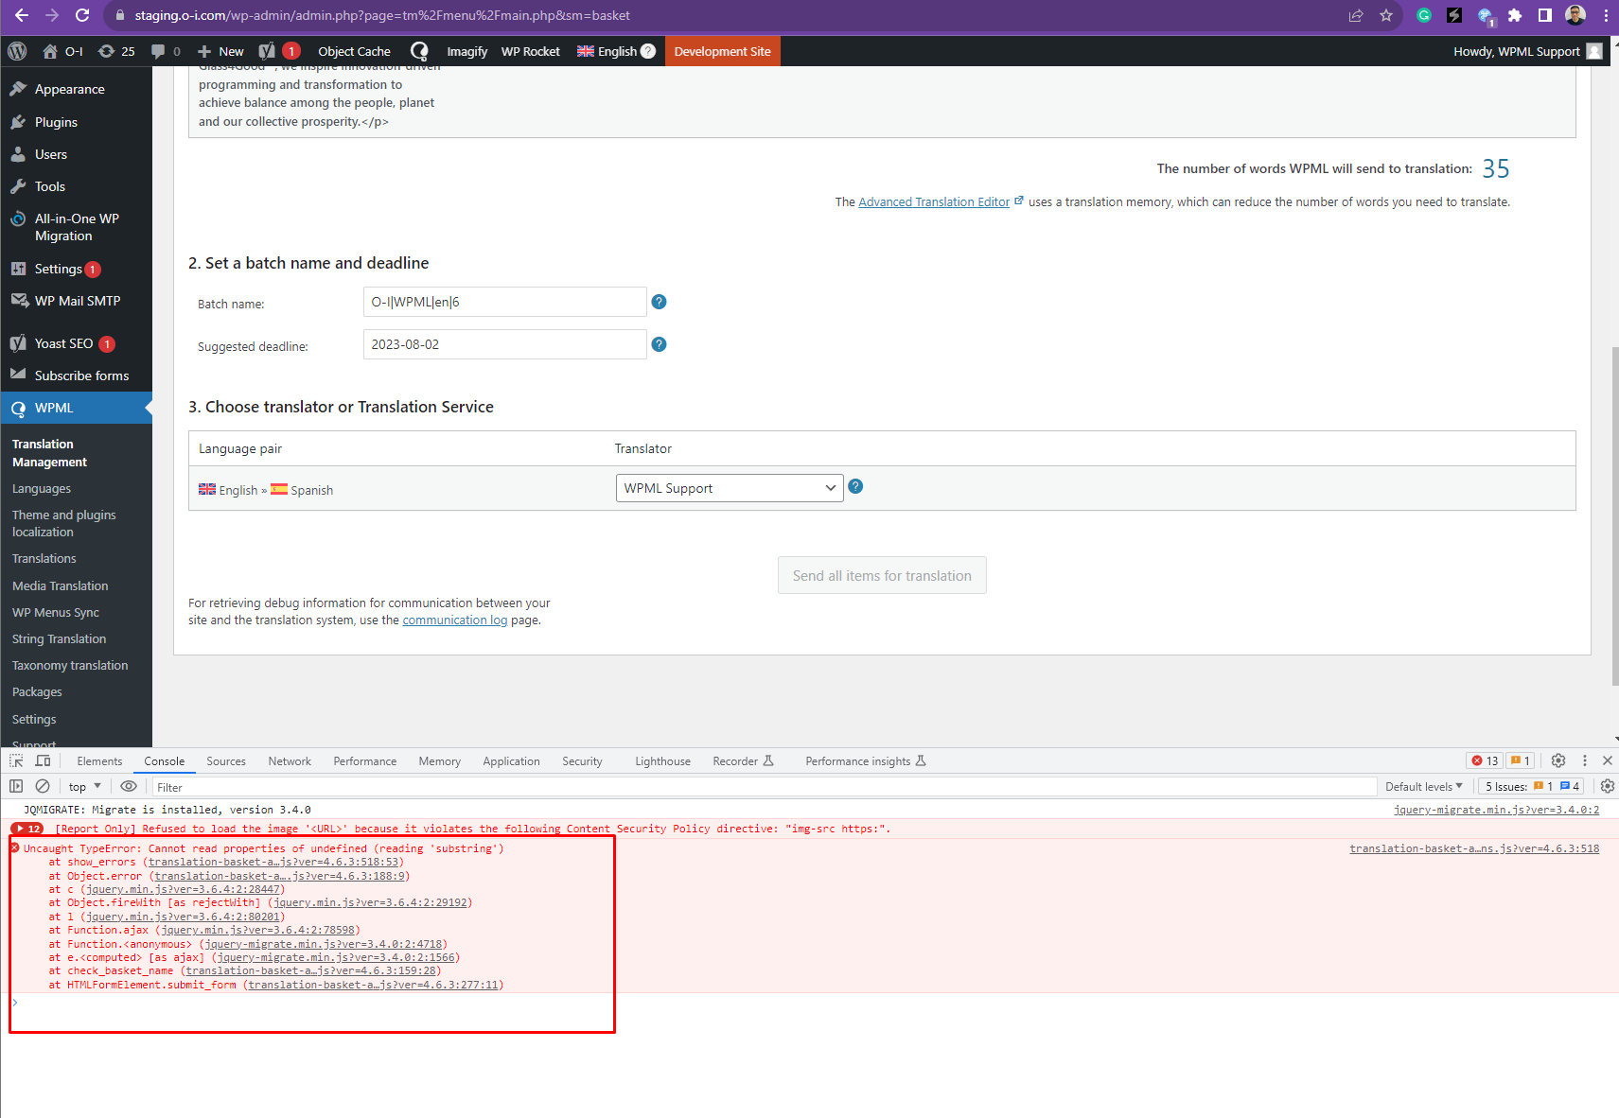Screen dimensions: 1619x1118
Task: Select WPML Support translator dropdown
Action: point(730,488)
